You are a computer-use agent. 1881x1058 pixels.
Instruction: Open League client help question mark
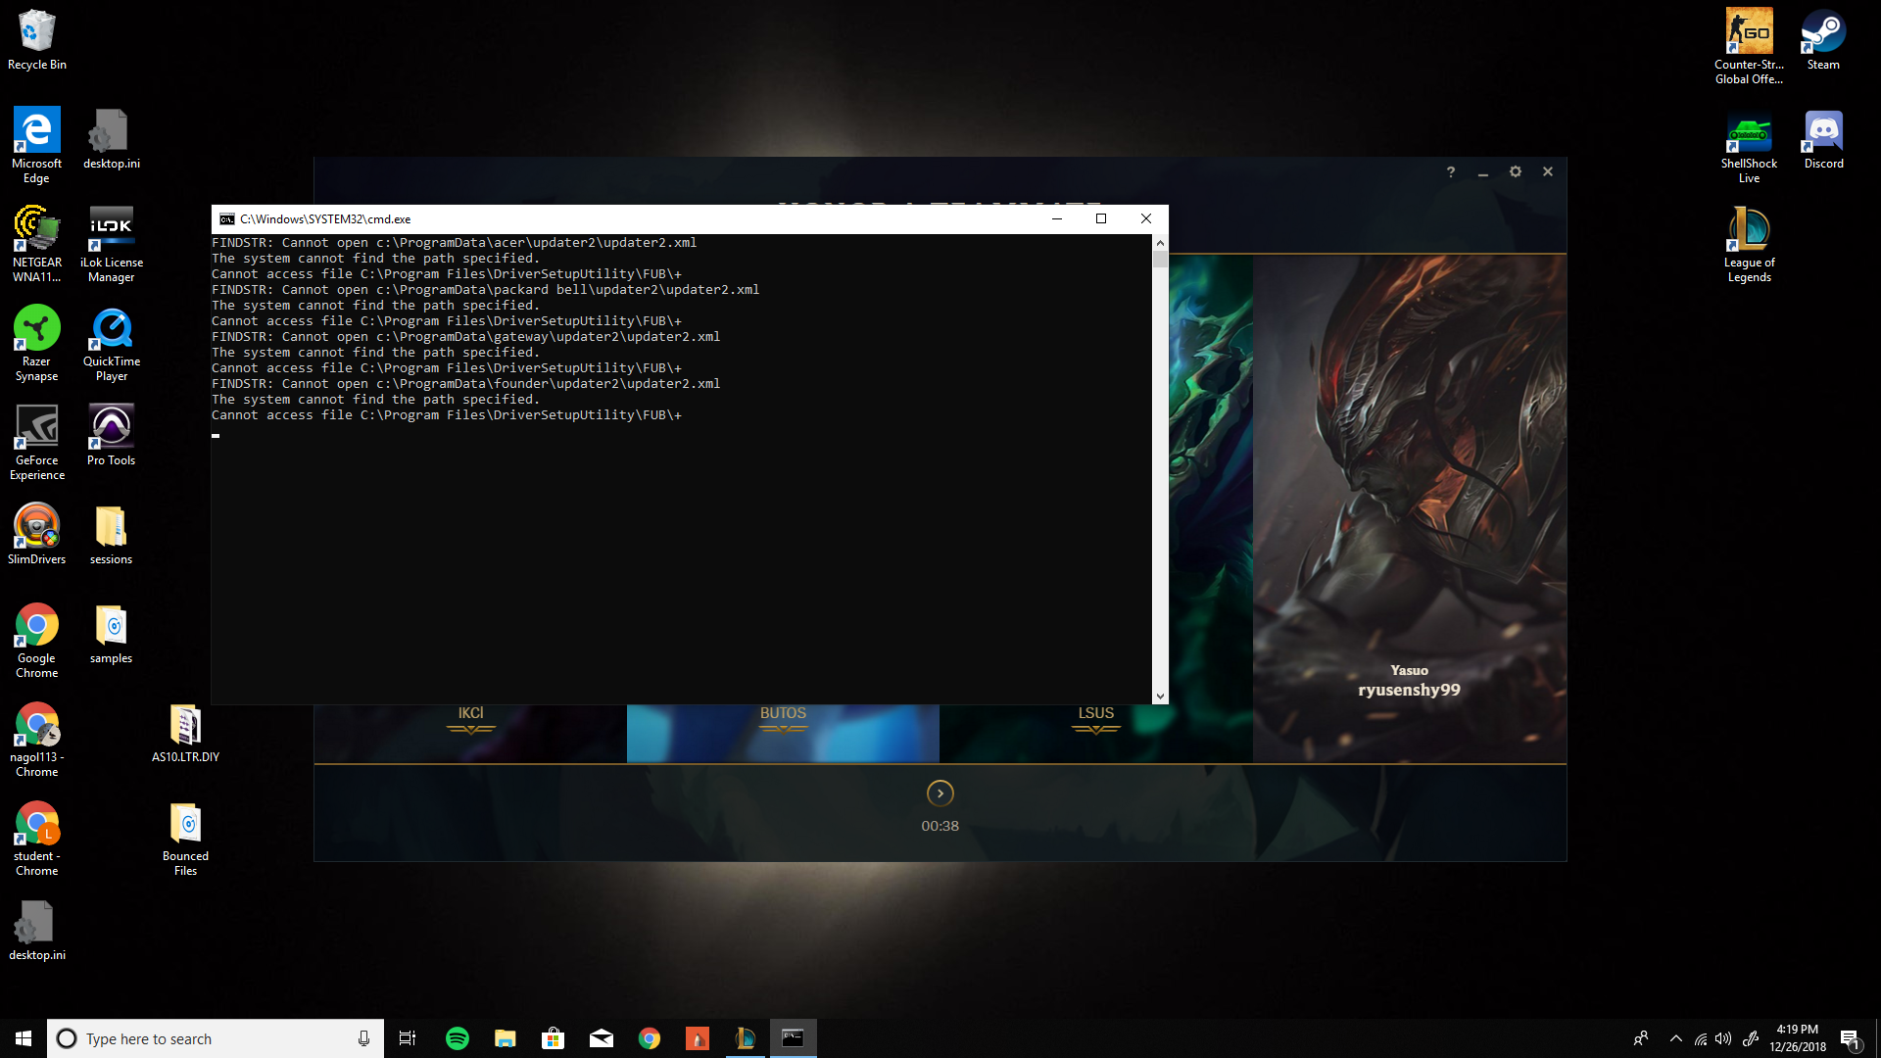click(x=1450, y=170)
